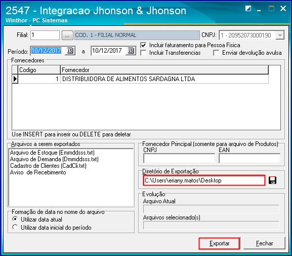Click the Filial input field
Screen dimensions: 292x256
(45, 35)
